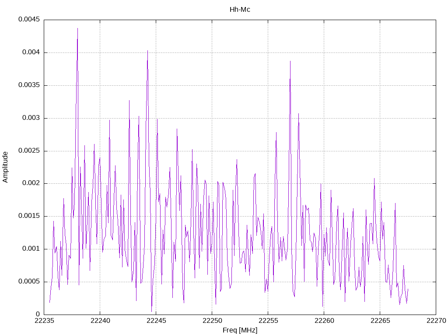Select the 0.004 y-axis tick label
Viewport: 448px width, 336px height.
31,52
